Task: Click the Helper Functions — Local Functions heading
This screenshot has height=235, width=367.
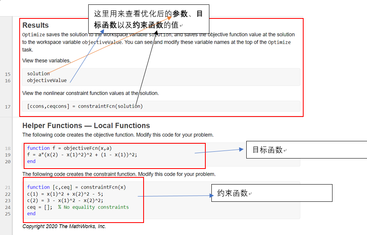Action: click(x=86, y=125)
